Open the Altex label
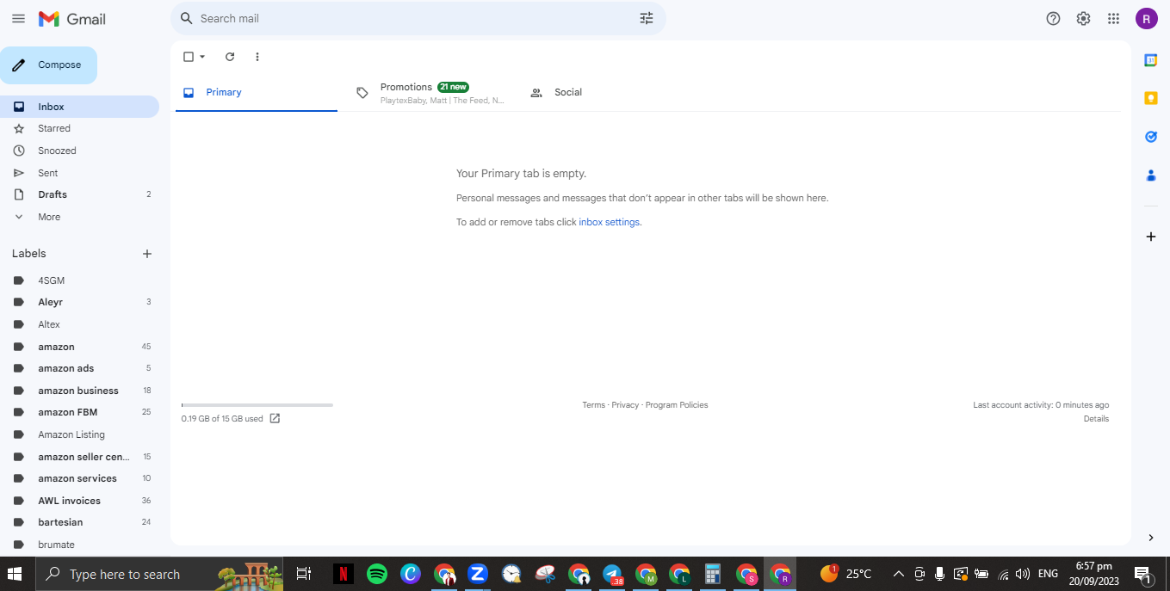 [79, 324]
